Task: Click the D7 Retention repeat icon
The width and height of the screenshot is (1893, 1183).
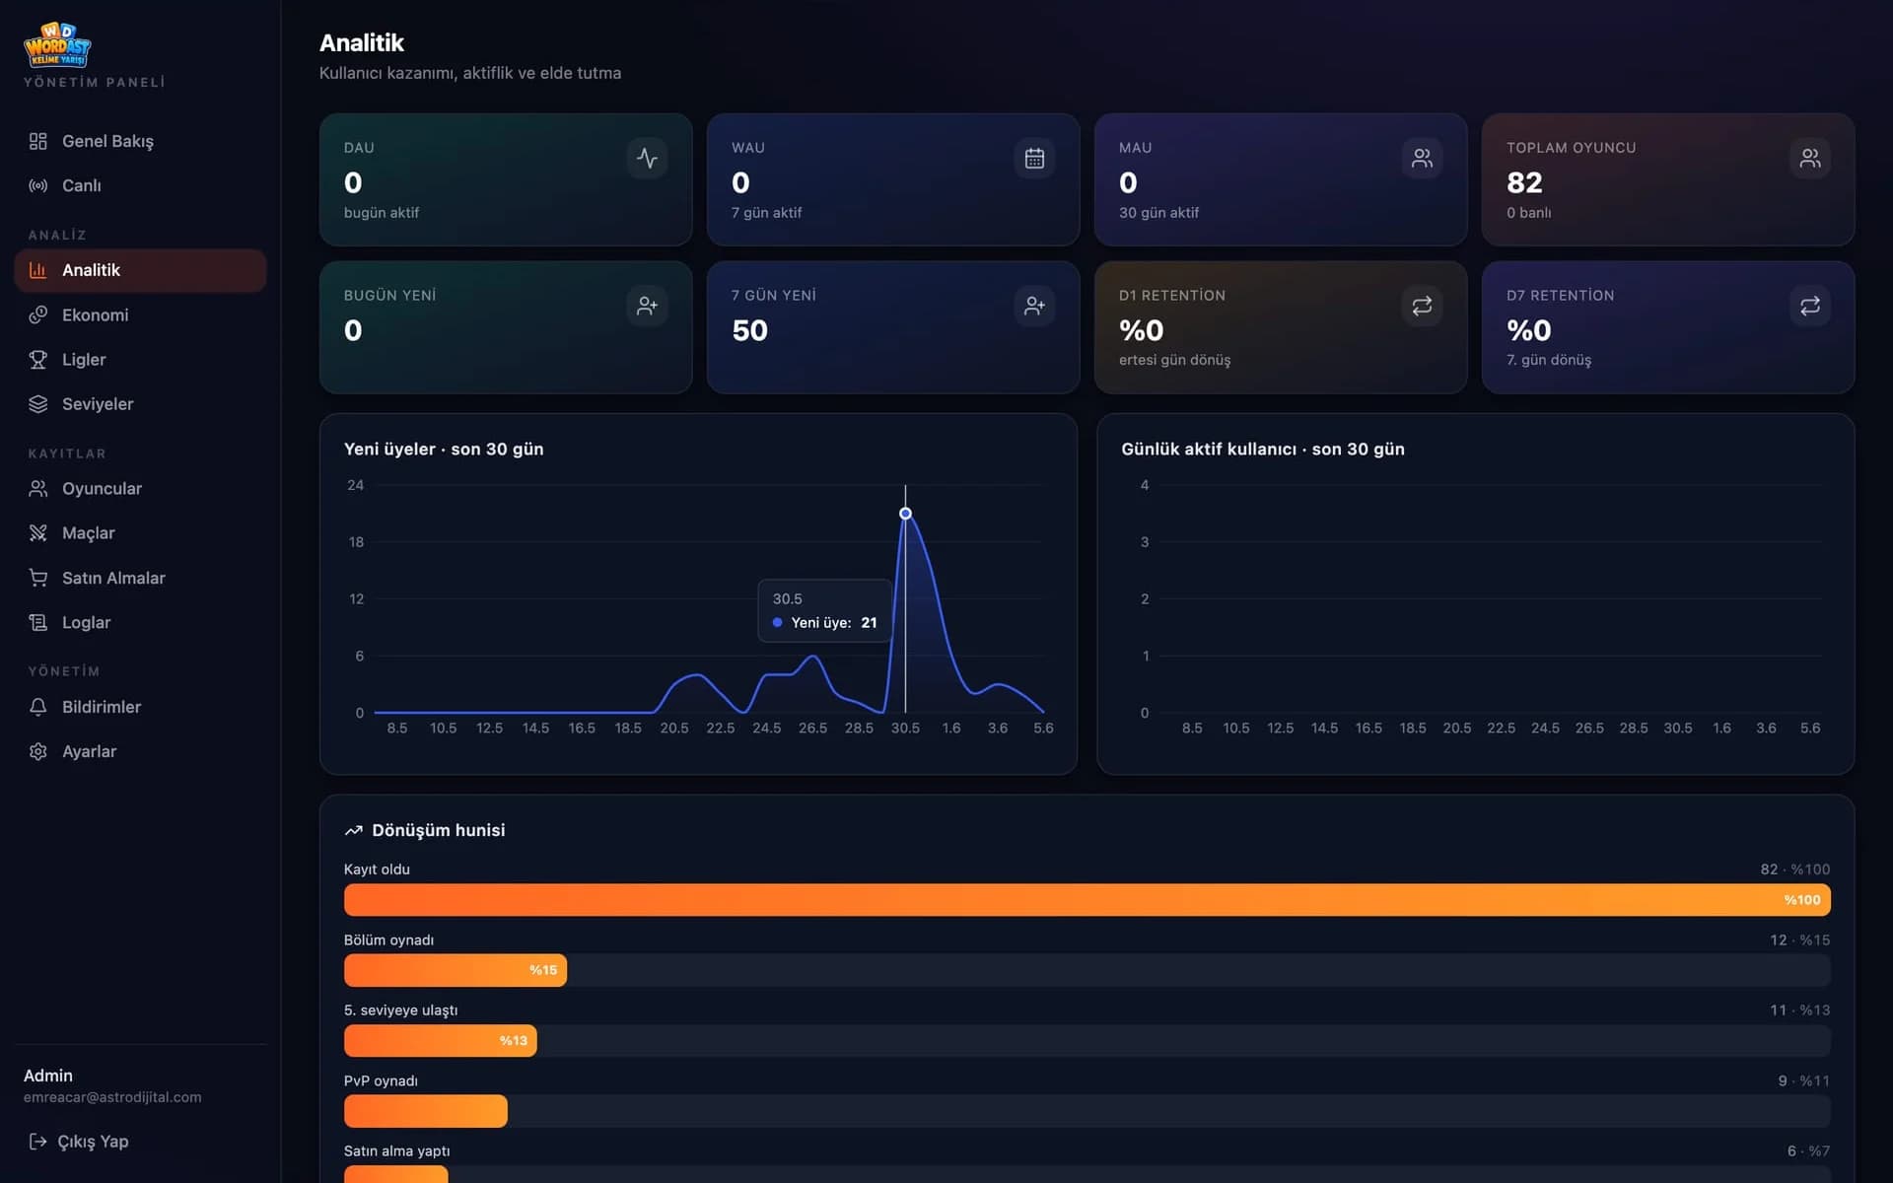Action: (x=1809, y=306)
